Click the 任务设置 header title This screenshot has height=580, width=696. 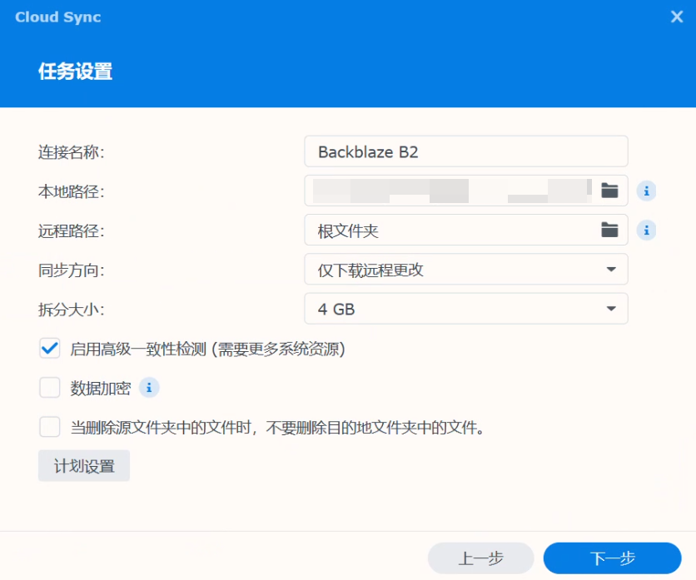pos(76,72)
